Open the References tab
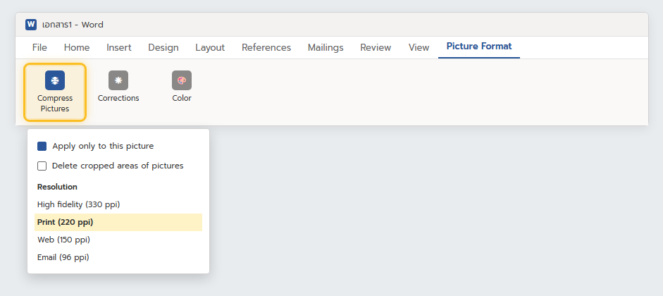Screen dimensions: 663x296 click(x=266, y=48)
